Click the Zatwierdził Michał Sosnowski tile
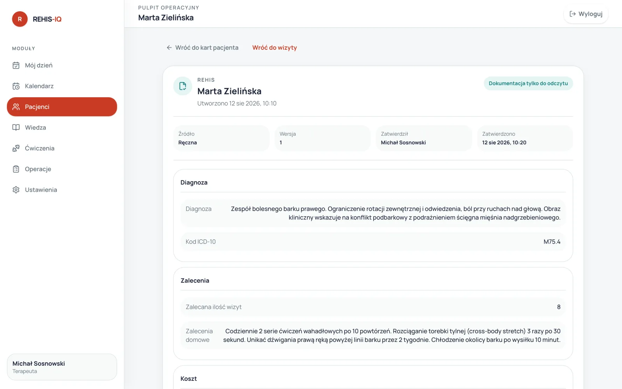Viewport: 622px width, 389px height. [x=424, y=138]
